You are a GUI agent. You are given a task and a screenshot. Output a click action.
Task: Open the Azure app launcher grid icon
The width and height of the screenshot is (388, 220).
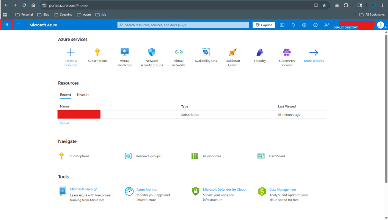[6, 25]
